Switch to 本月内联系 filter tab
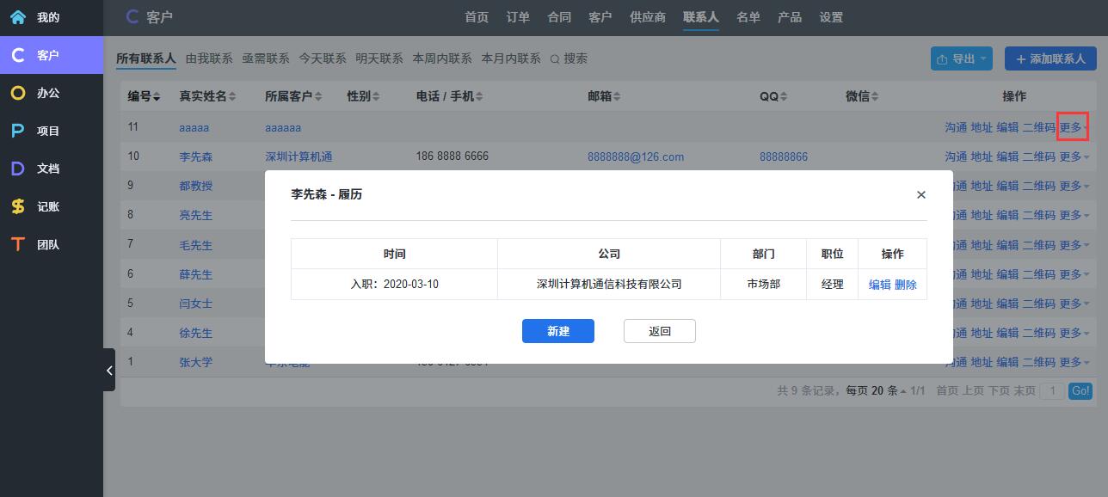1108x497 pixels. (511, 58)
